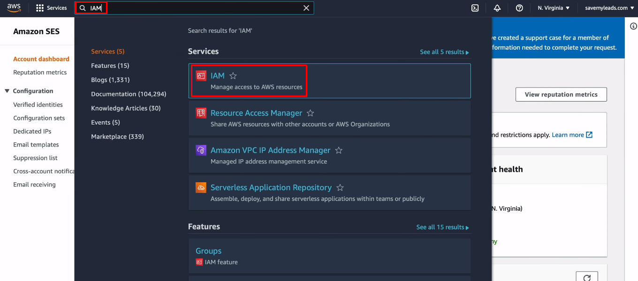Launch the CloudShell terminal icon

click(x=475, y=8)
